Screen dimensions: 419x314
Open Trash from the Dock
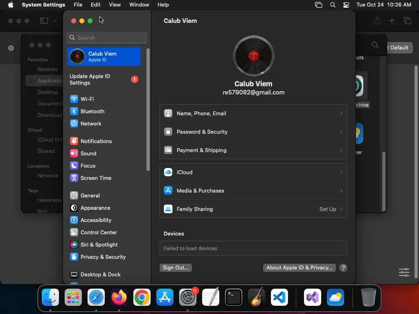coord(368,297)
